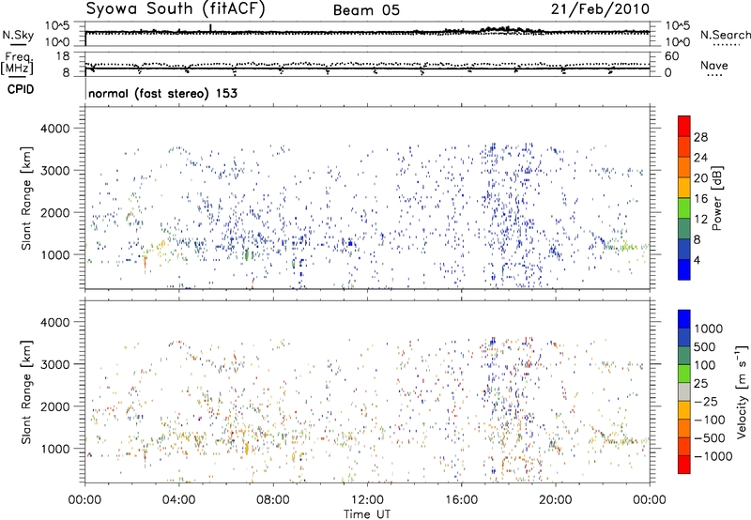Pick the red top segment of Power color bar

684,126
